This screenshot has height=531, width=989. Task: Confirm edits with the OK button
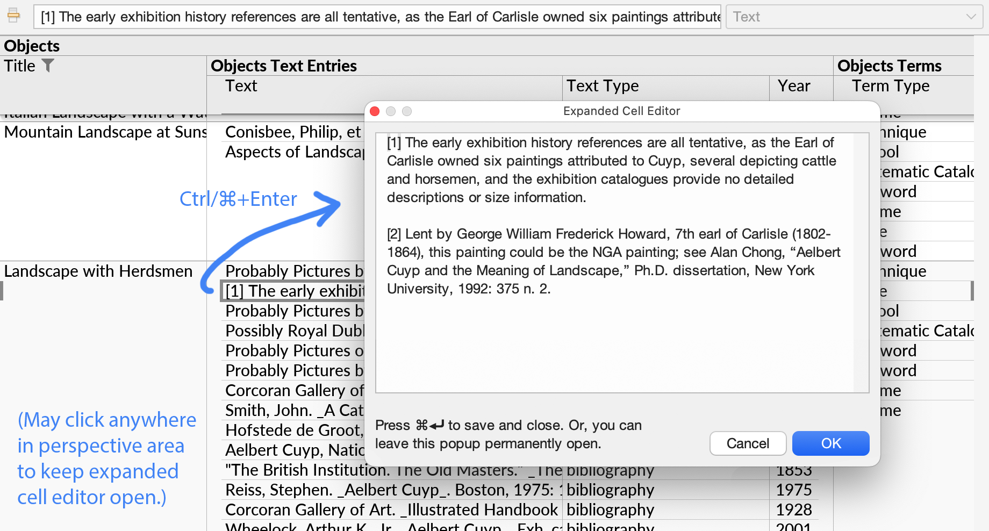click(x=830, y=443)
